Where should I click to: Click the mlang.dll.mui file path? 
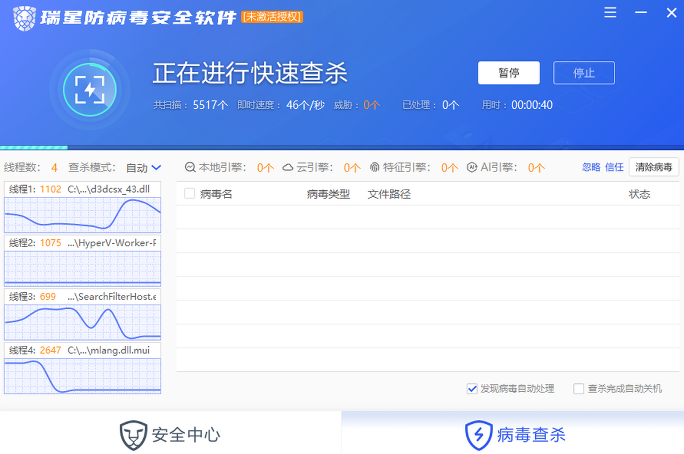[109, 350]
